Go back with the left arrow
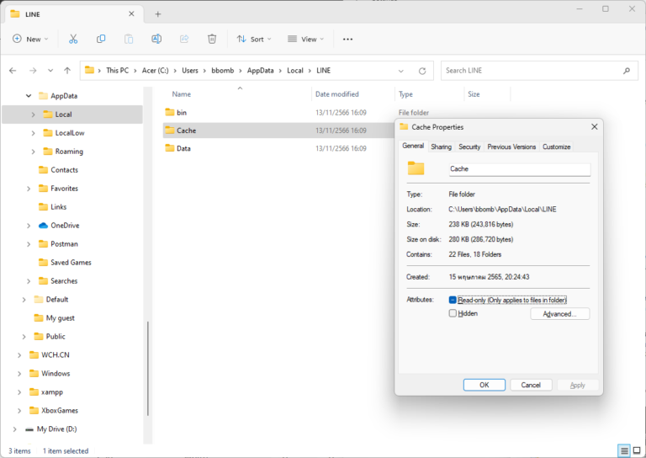The width and height of the screenshot is (646, 458). point(13,71)
